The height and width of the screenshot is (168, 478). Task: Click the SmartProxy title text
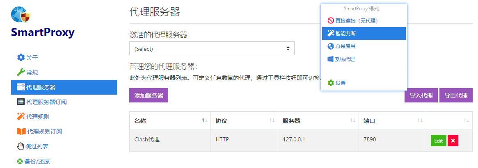pos(43,32)
